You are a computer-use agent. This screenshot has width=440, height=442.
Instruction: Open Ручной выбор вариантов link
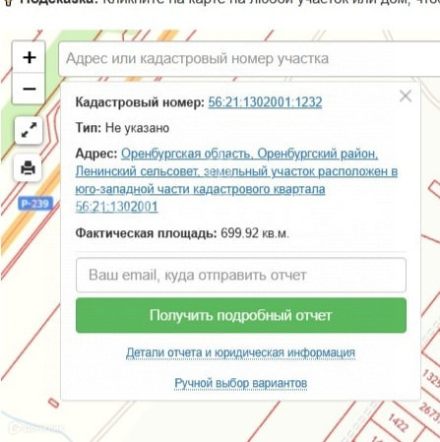coord(240,383)
